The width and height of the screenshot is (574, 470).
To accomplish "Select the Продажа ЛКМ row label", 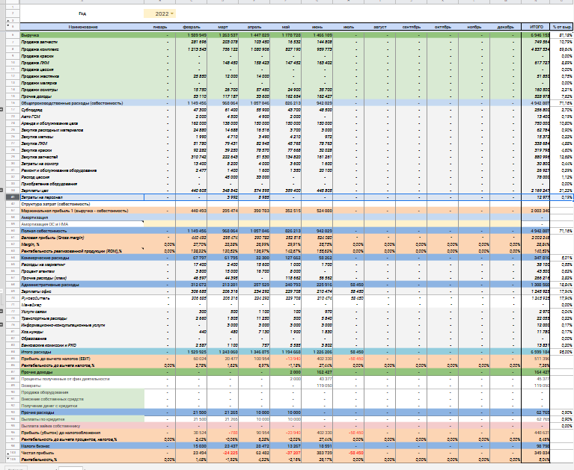I will (82, 63).
